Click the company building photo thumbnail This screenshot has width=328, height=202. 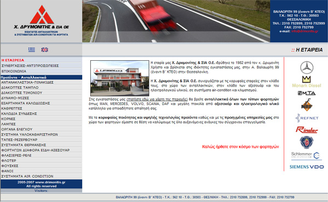[x=120, y=78]
